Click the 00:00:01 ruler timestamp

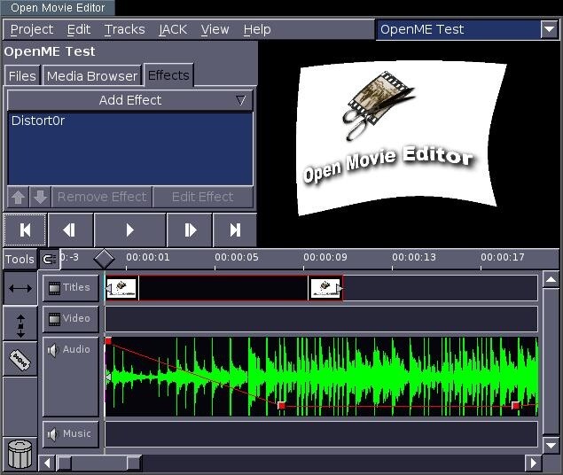pyautogui.click(x=148, y=257)
